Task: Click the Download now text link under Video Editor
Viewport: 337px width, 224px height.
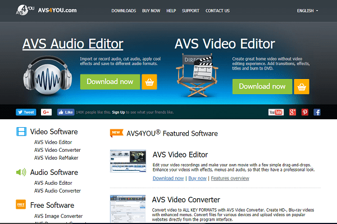Action: (x=168, y=178)
